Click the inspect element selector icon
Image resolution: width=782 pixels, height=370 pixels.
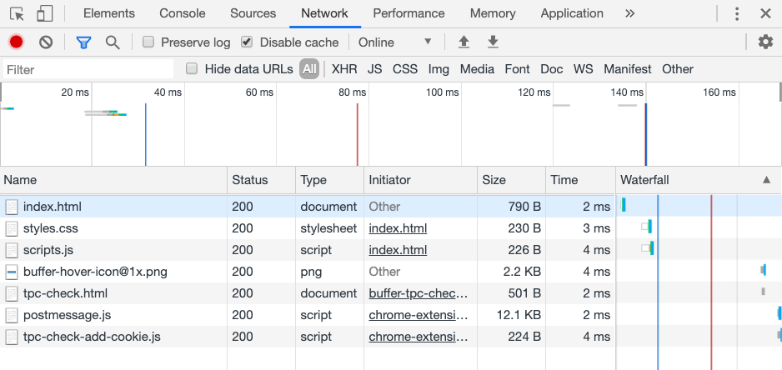click(18, 14)
